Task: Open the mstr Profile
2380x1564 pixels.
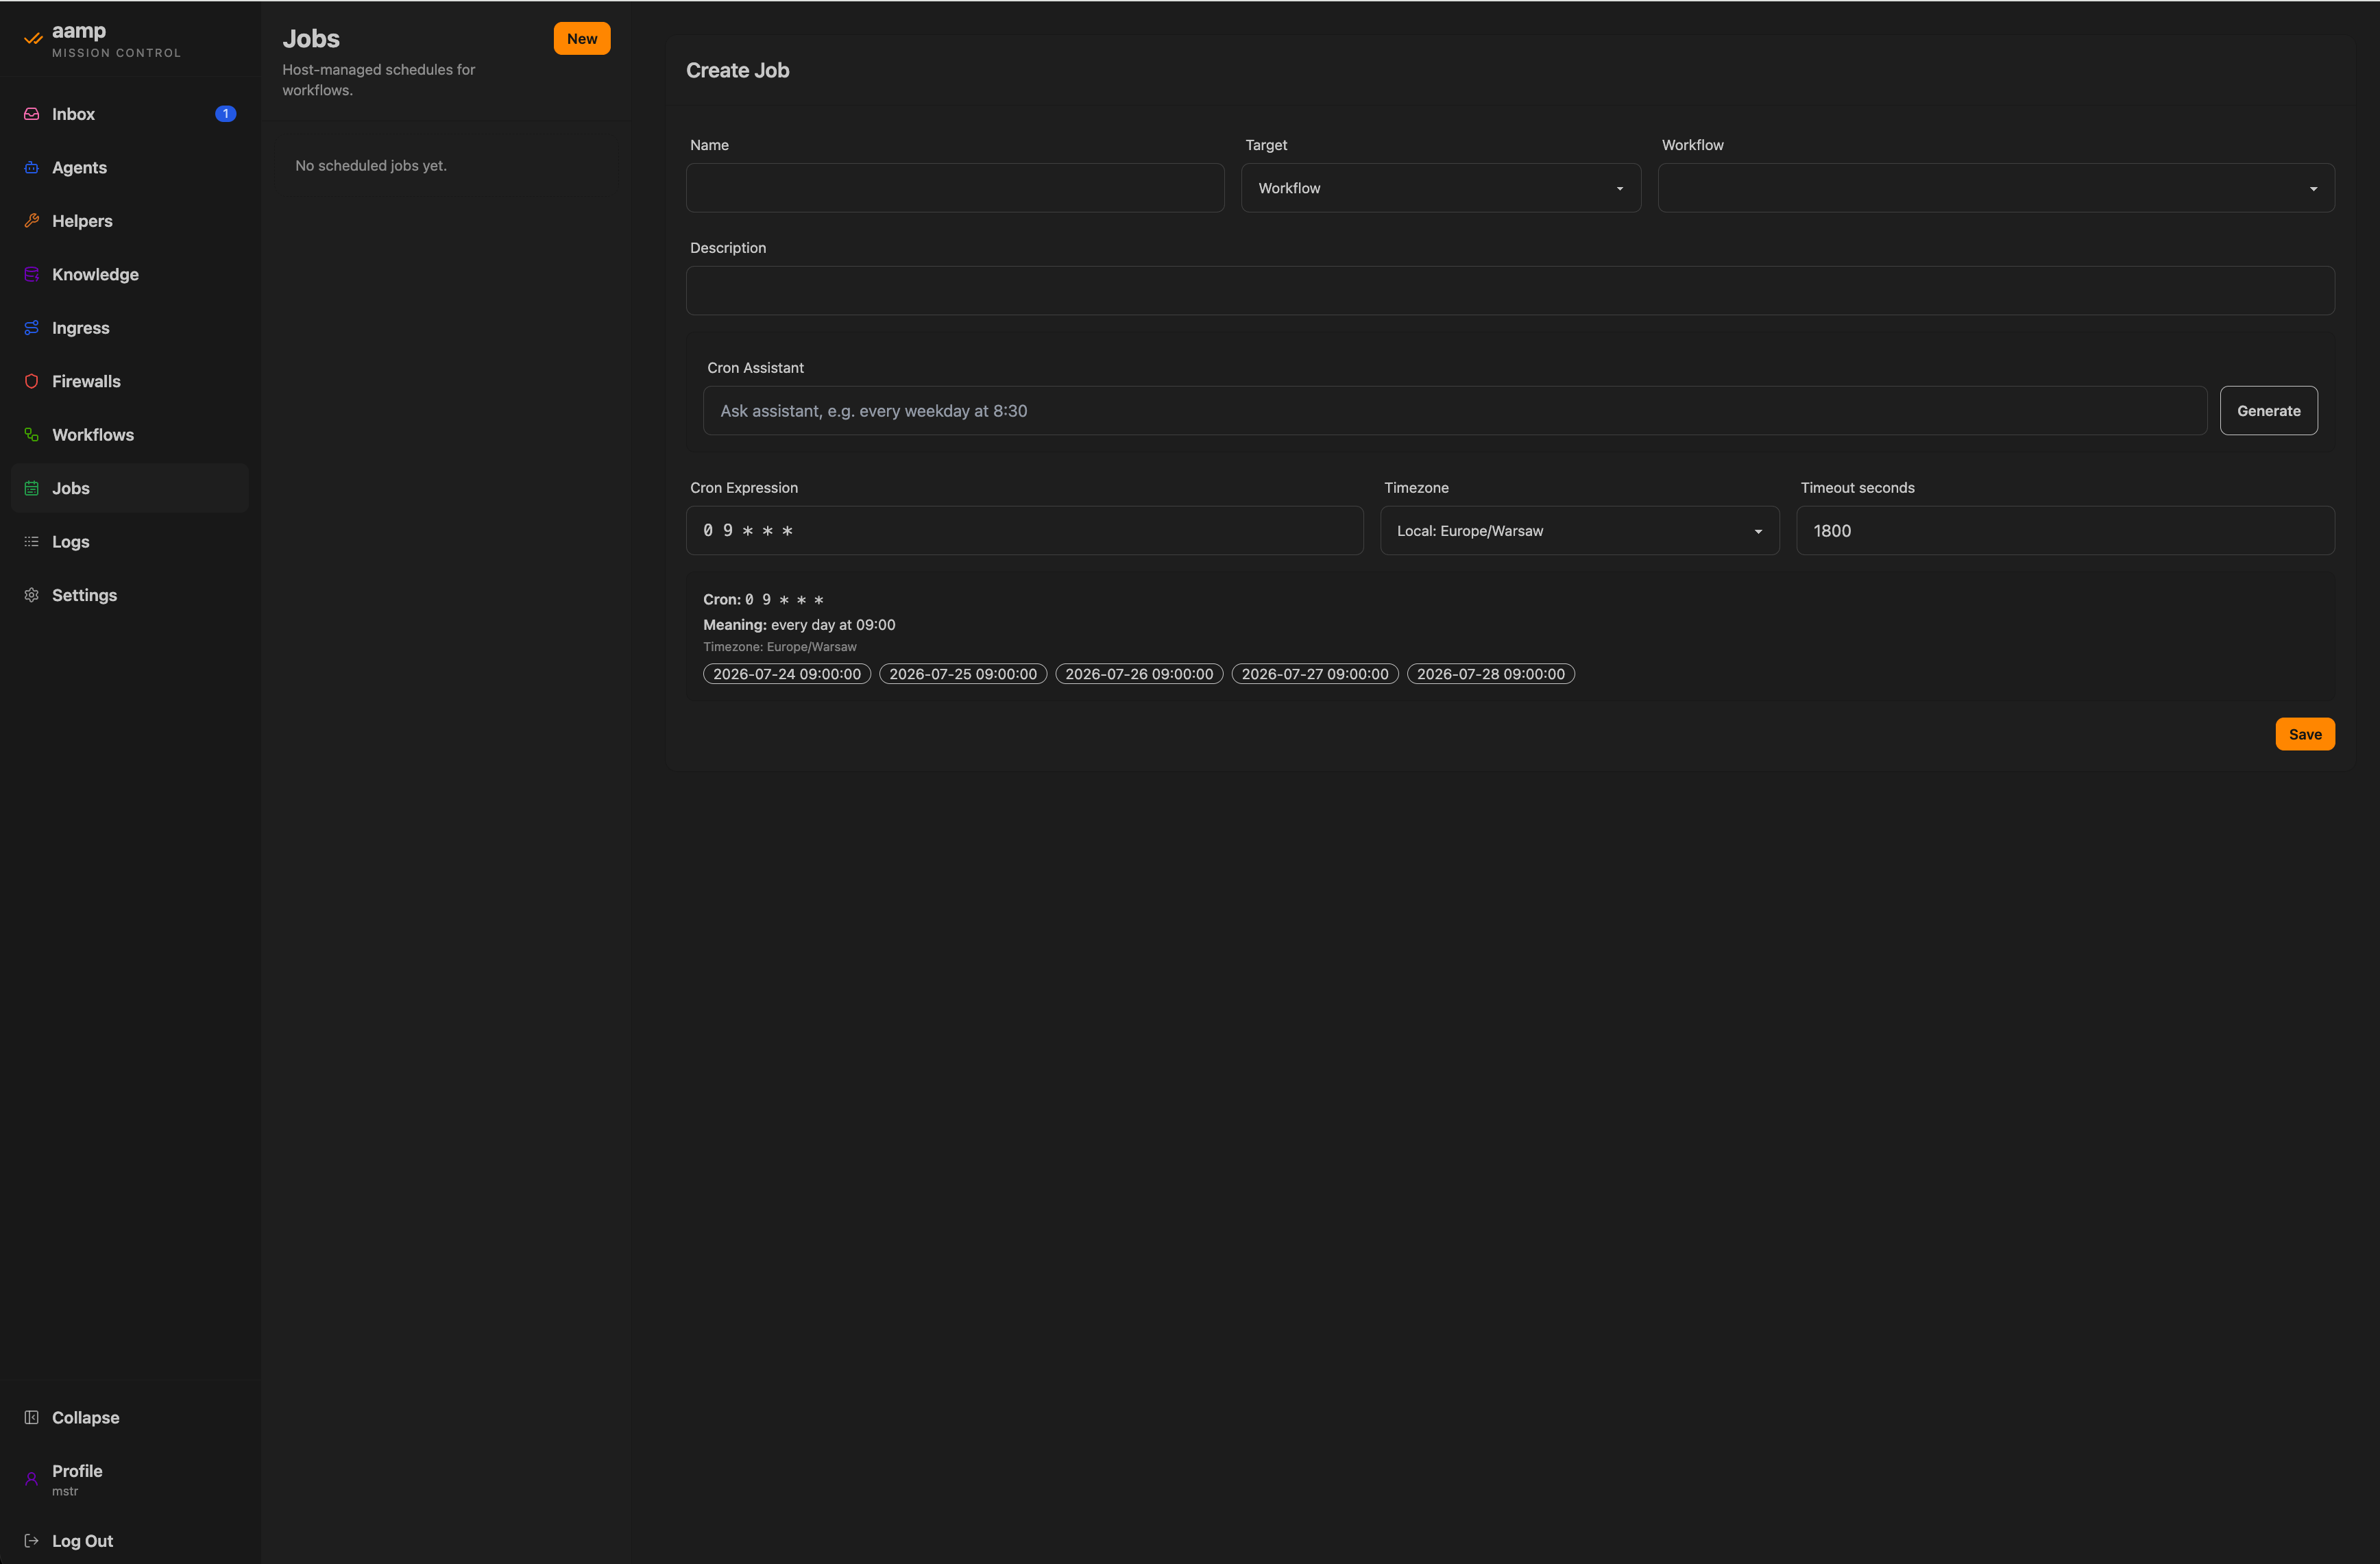Action: coord(130,1479)
